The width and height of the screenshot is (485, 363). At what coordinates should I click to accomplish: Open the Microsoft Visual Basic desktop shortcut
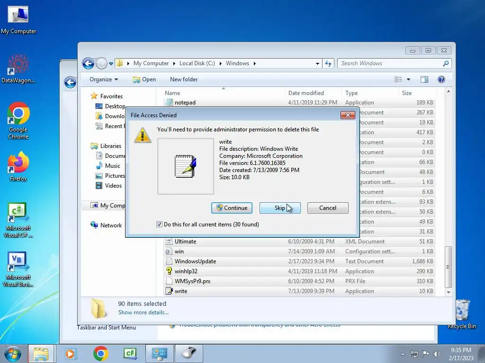pos(18,269)
